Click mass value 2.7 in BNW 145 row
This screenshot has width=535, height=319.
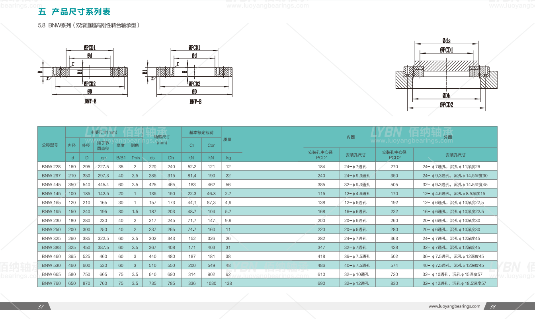[x=228, y=194]
